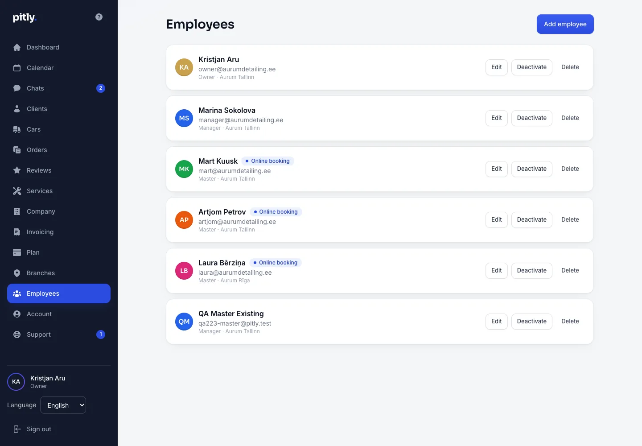Click the Account user icon

[x=17, y=314]
